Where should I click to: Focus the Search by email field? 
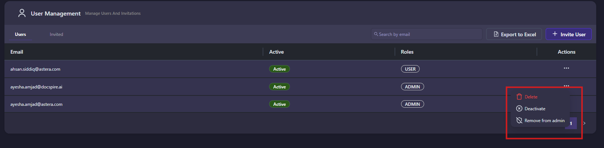427,34
